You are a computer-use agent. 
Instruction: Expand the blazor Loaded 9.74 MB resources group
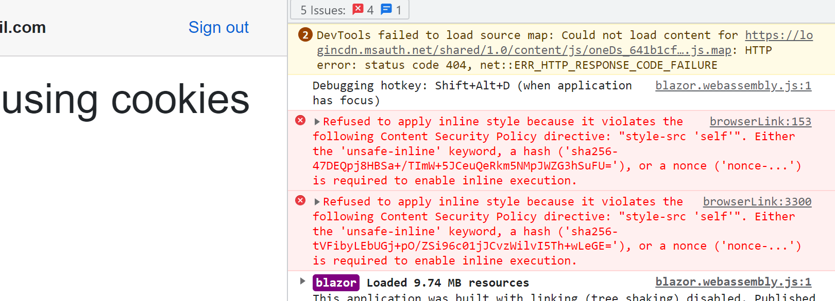[302, 281]
